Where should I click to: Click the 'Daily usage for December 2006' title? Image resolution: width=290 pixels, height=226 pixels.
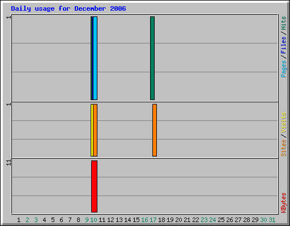tap(69, 8)
